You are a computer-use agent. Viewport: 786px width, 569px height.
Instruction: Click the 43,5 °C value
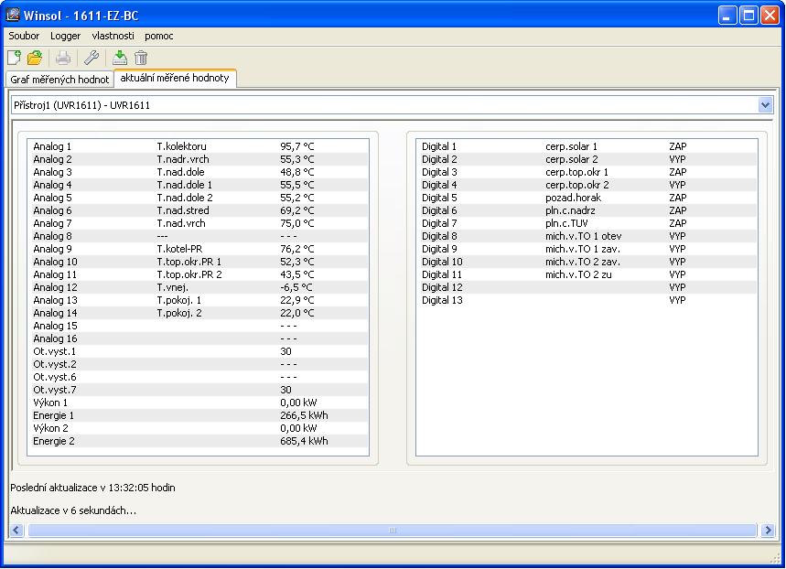(x=296, y=274)
